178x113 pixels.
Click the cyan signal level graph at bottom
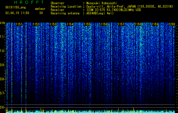[90, 112]
